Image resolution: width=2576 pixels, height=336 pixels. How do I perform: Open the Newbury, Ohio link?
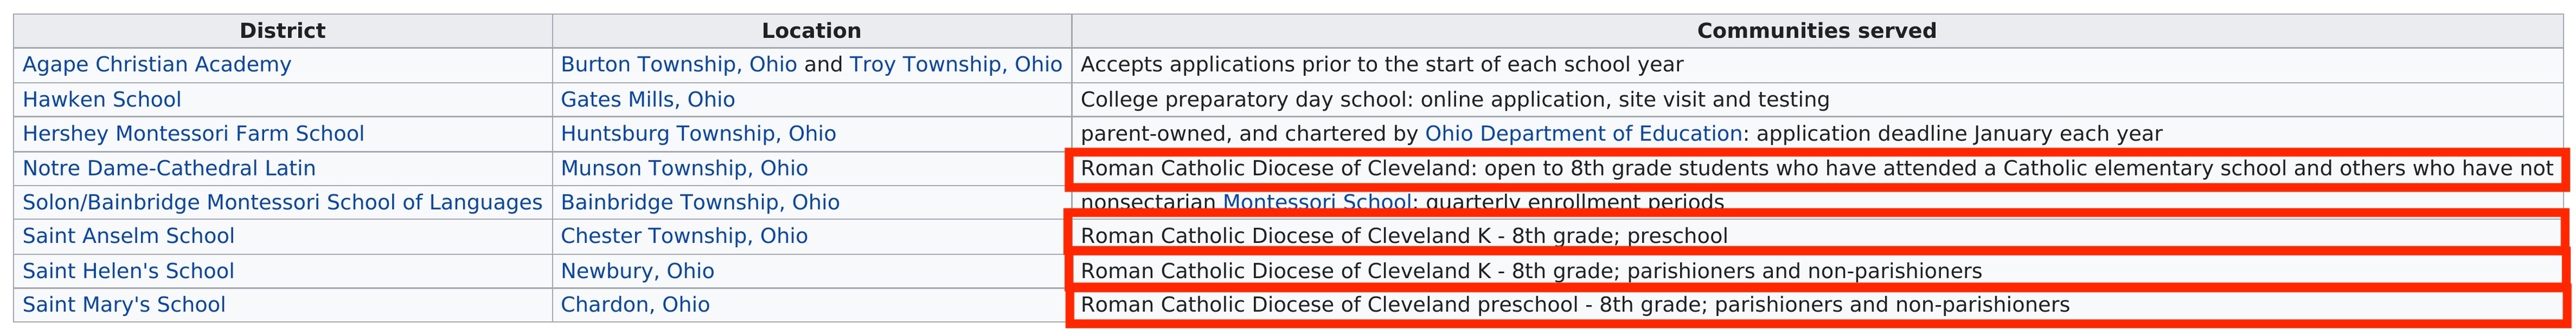click(637, 271)
